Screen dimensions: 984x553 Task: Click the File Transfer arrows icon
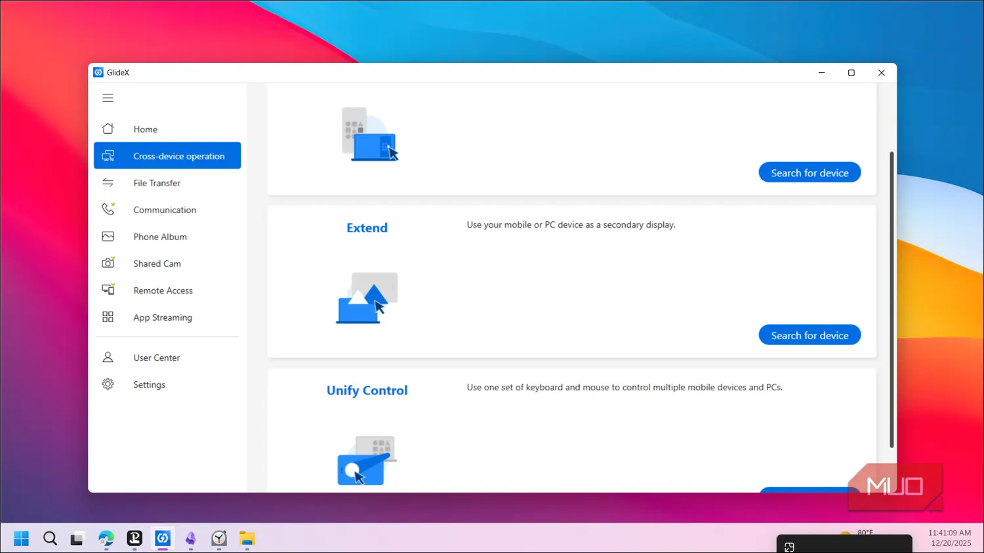108,183
